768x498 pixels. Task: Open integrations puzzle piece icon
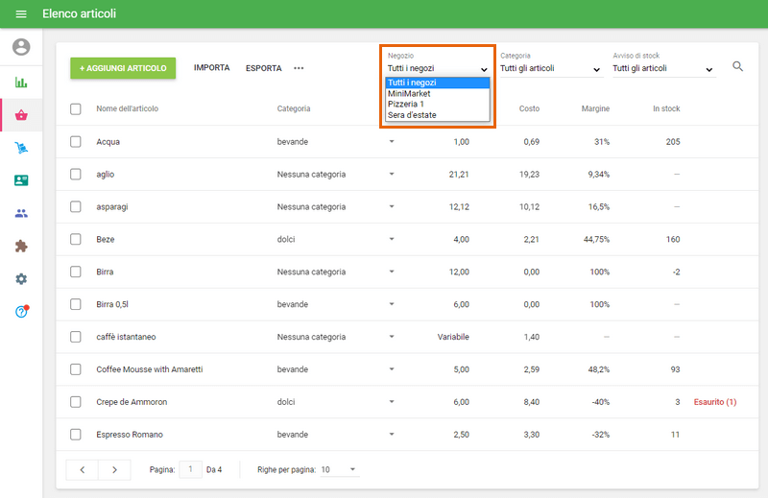pos(21,246)
